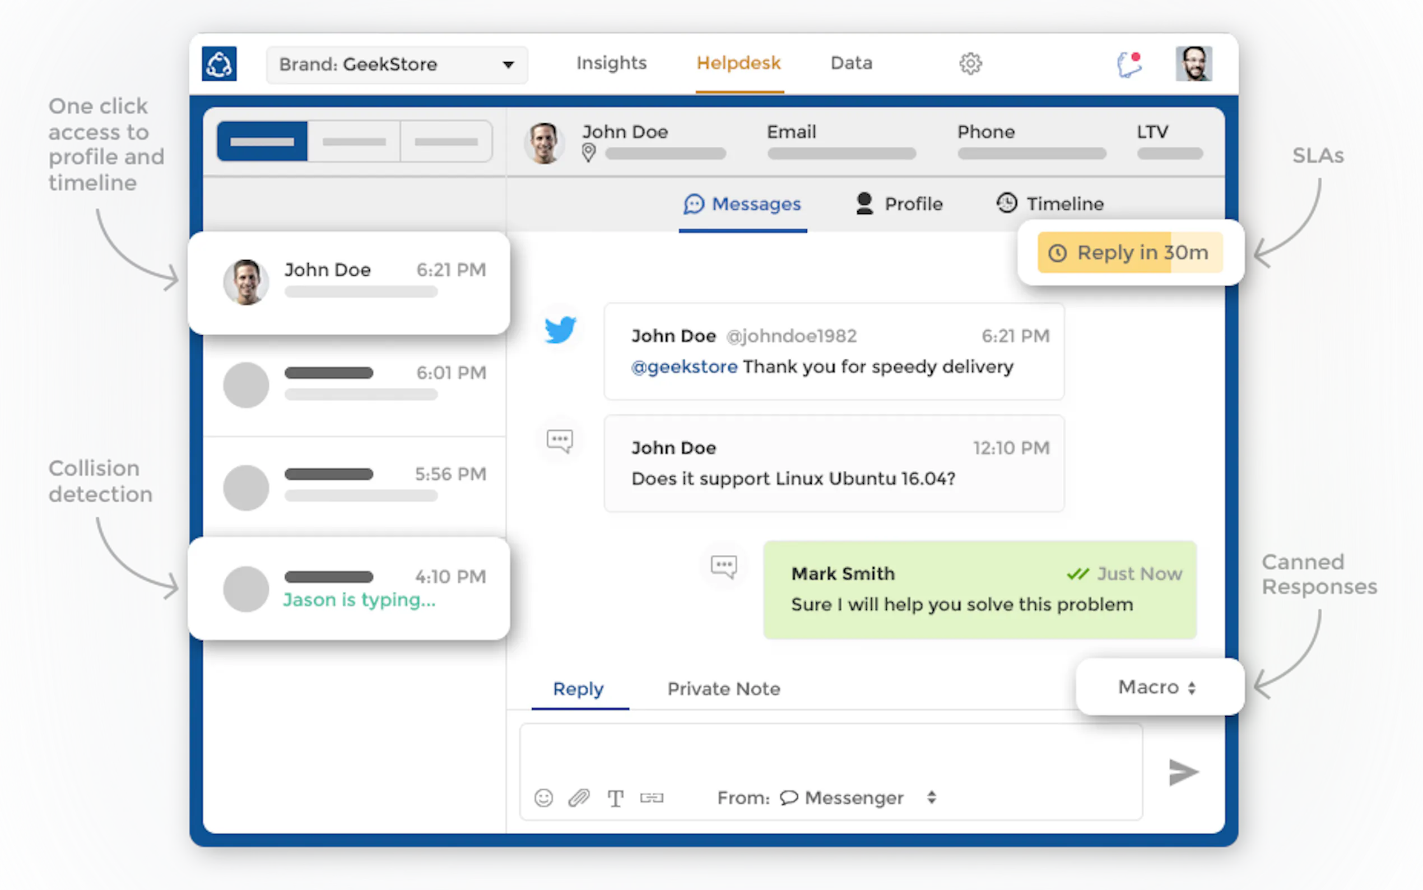
Task: Click the Private Note tab
Action: [x=724, y=689]
